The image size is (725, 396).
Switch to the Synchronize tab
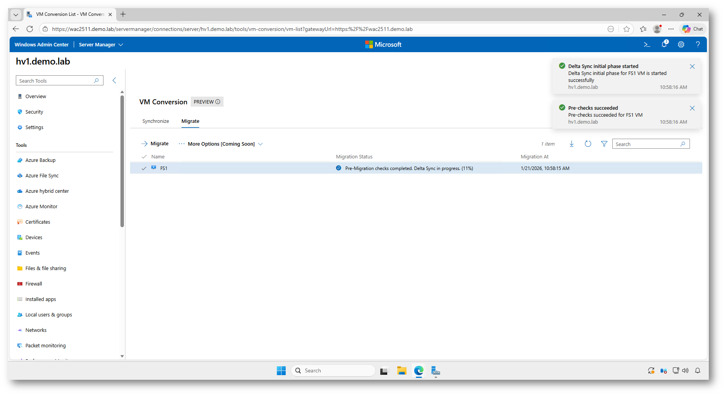pos(156,121)
